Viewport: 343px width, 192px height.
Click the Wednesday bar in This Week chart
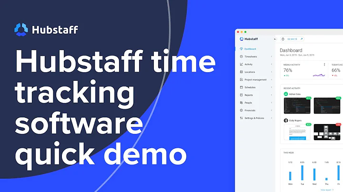[x=314, y=174]
